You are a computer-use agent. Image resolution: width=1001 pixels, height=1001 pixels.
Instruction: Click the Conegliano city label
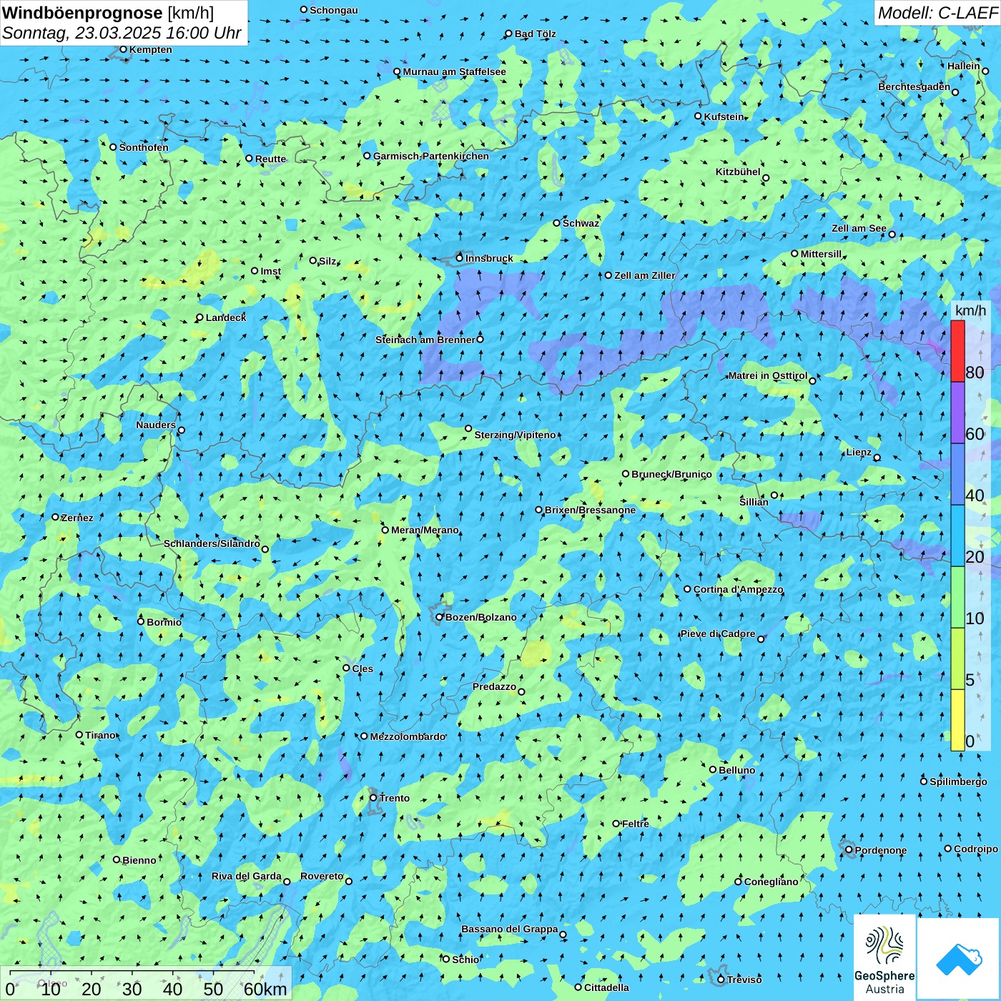click(x=771, y=882)
